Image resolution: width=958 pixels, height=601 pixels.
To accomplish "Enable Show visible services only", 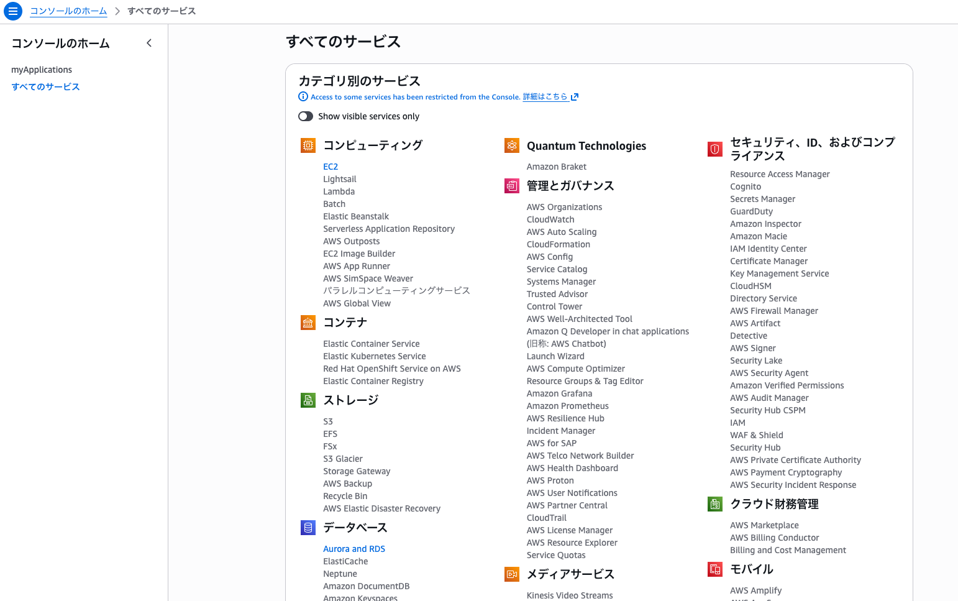I will click(x=305, y=116).
